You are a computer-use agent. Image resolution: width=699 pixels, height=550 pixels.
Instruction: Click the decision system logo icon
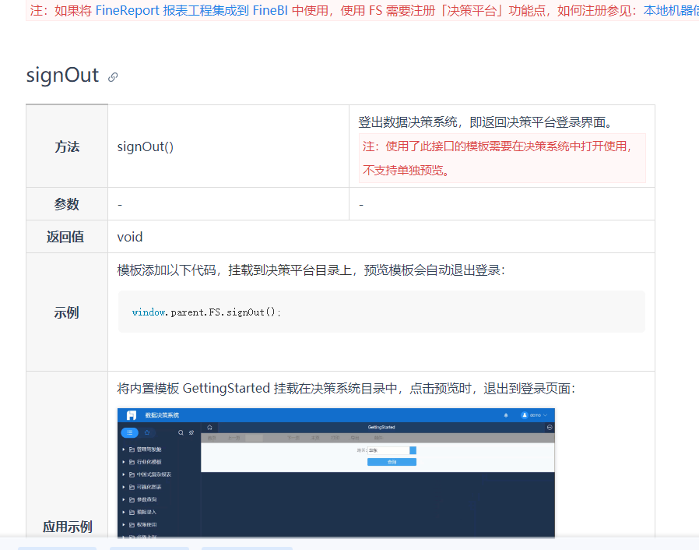coord(132,415)
